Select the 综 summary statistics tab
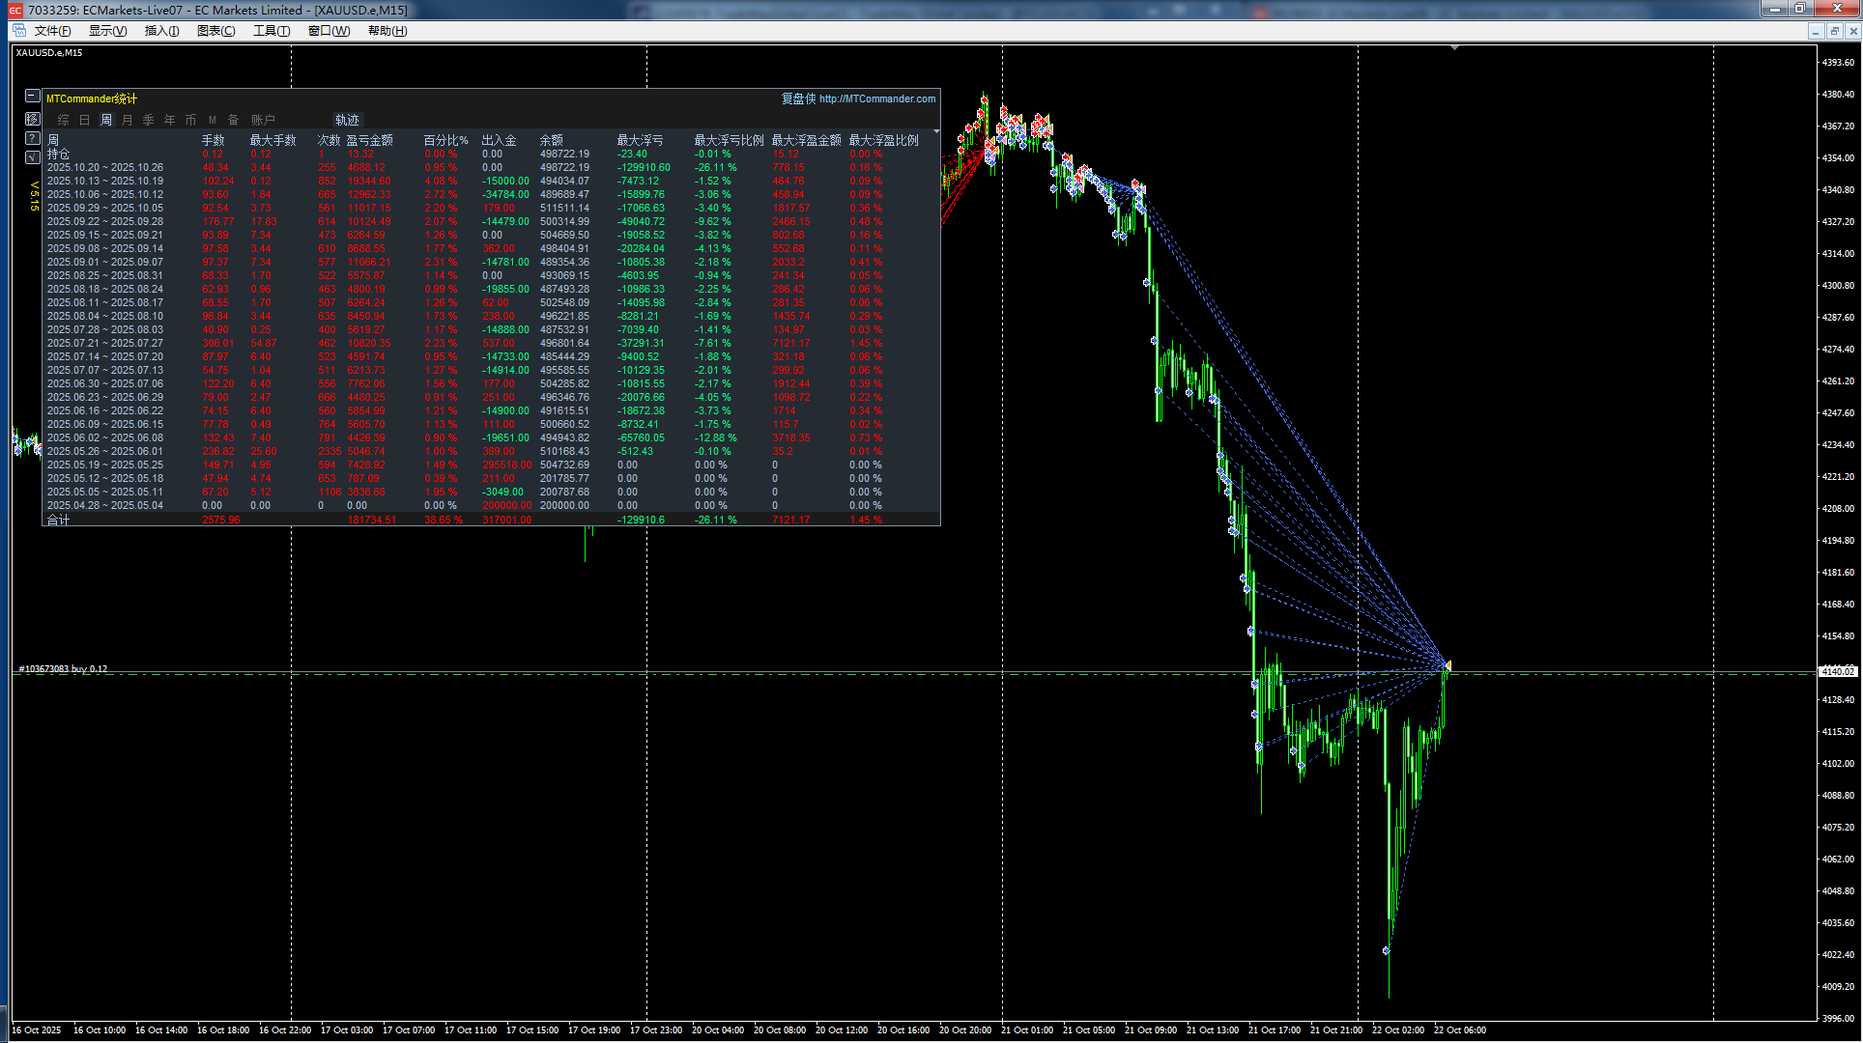Viewport: 1863px width, 1043px height. pyautogui.click(x=64, y=120)
